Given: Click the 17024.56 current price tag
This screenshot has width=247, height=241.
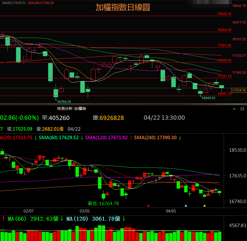Looking at the screenshot, I should [239, 90].
